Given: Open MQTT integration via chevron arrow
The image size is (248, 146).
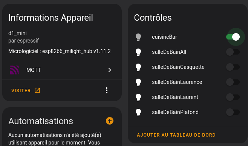Looking at the screenshot, I should (110, 70).
